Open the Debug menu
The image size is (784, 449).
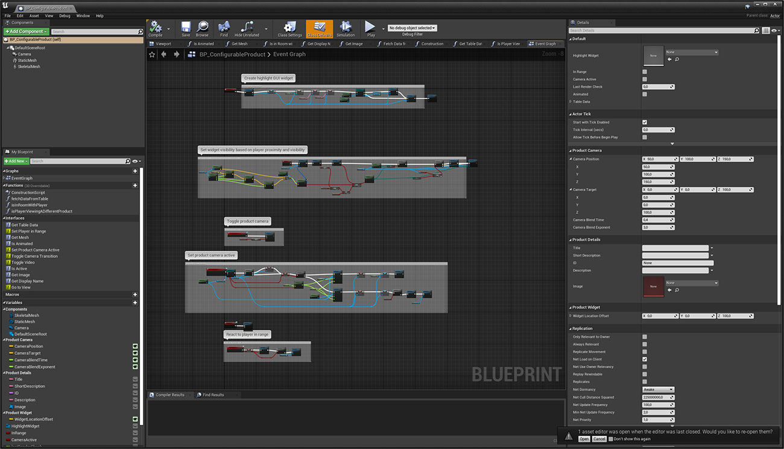[x=65, y=16]
